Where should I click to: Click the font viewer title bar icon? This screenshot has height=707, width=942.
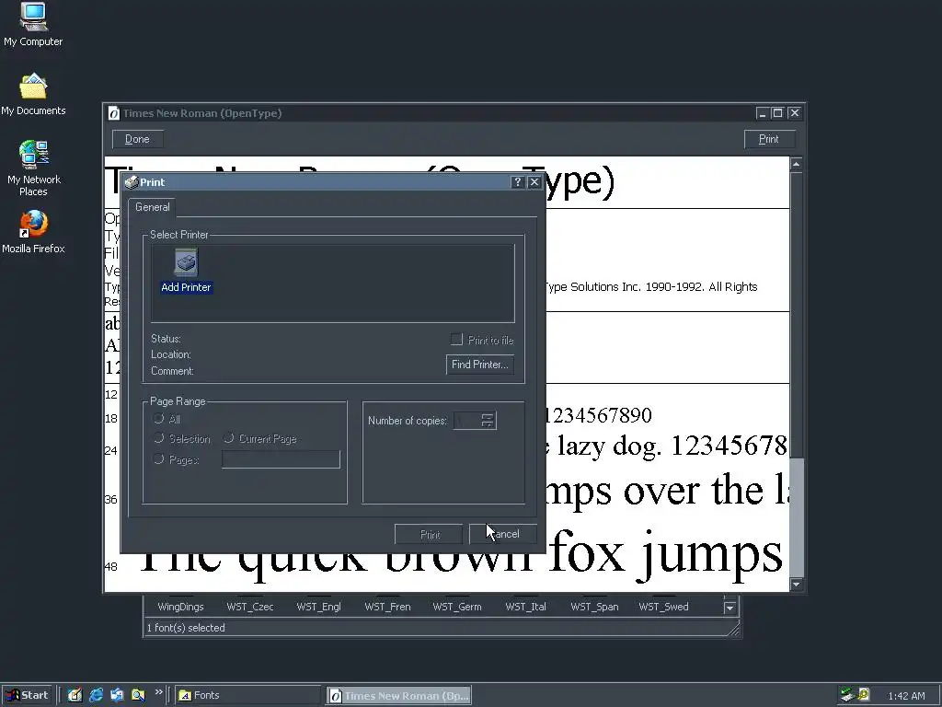[113, 113]
